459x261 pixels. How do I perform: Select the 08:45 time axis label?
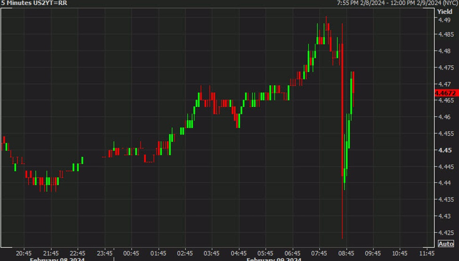coord(346,252)
